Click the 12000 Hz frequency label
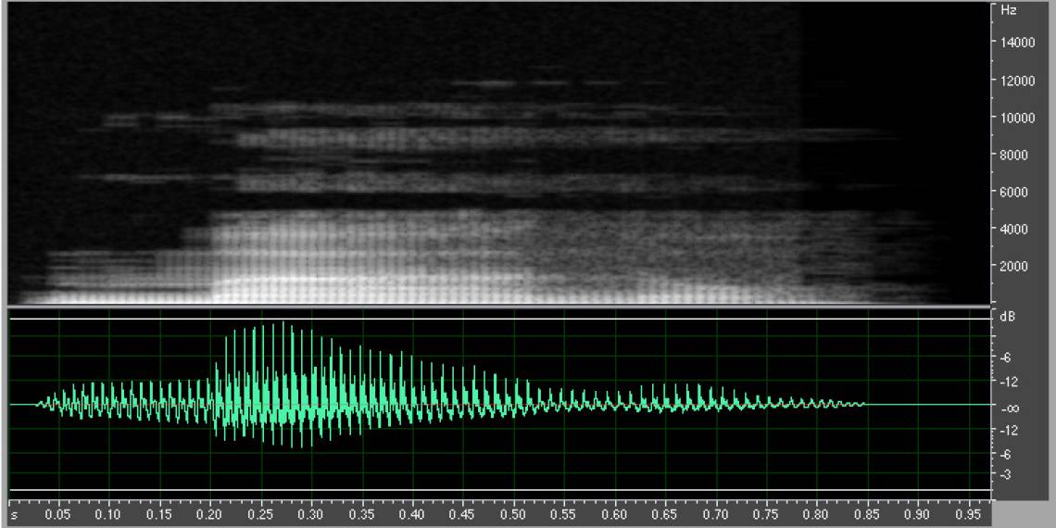Screen dimensions: 1056x528 click(1016, 81)
